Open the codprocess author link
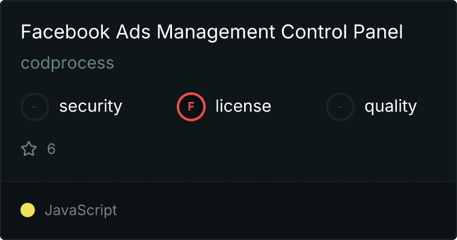Image resolution: width=457 pixels, height=240 pixels. [67, 63]
